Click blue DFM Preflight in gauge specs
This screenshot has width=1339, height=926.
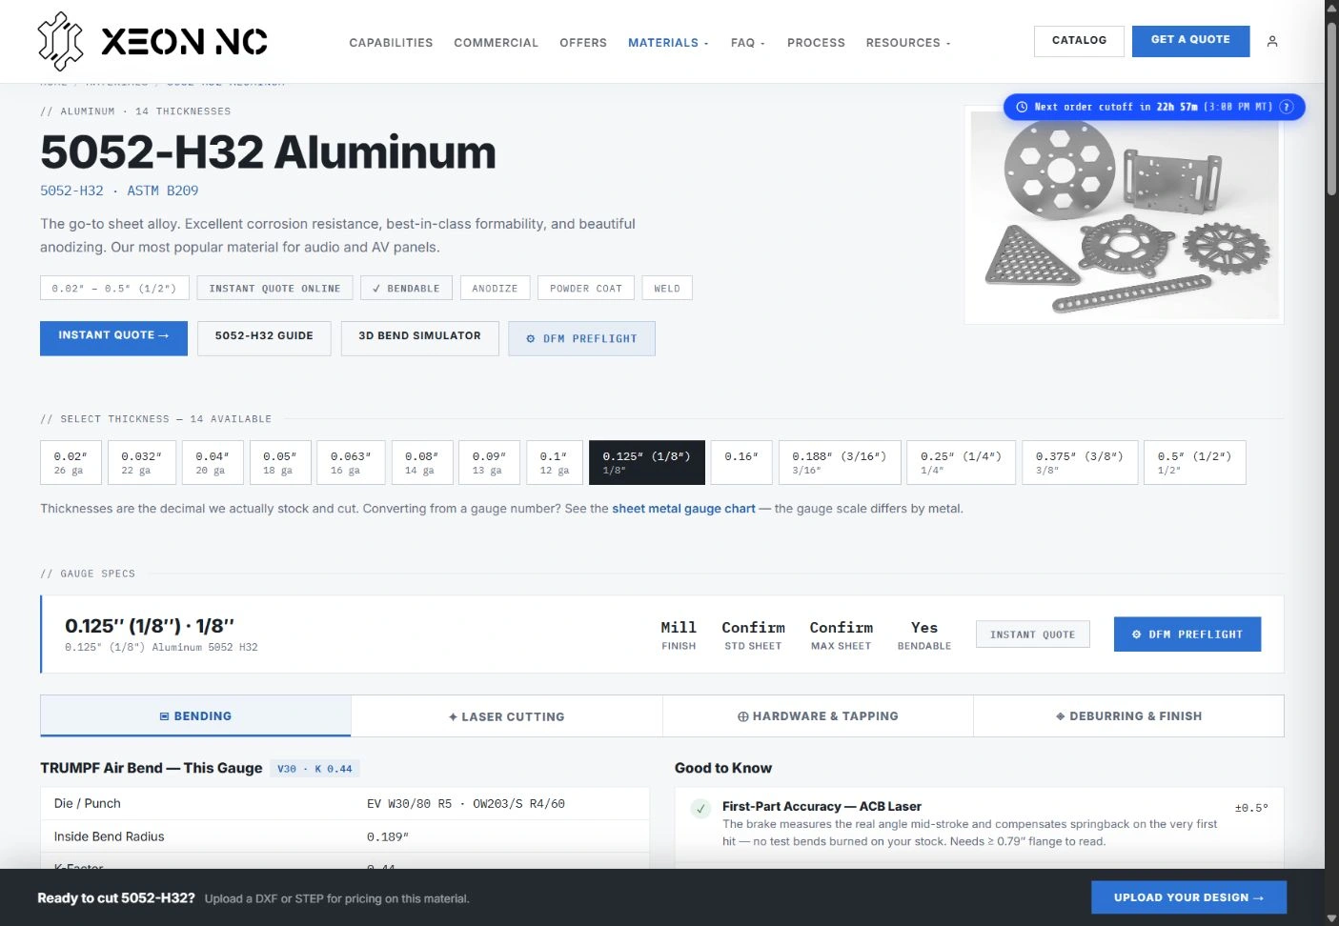coord(1187,634)
